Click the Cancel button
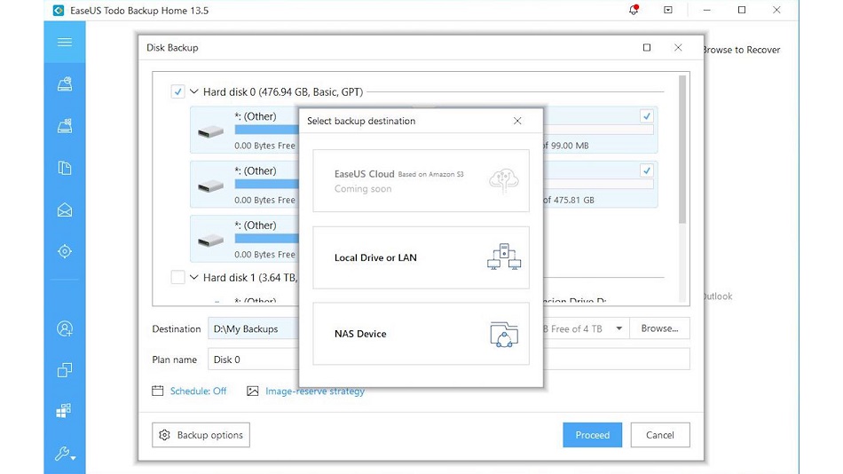Screen dimensions: 843x474 tap(659, 435)
